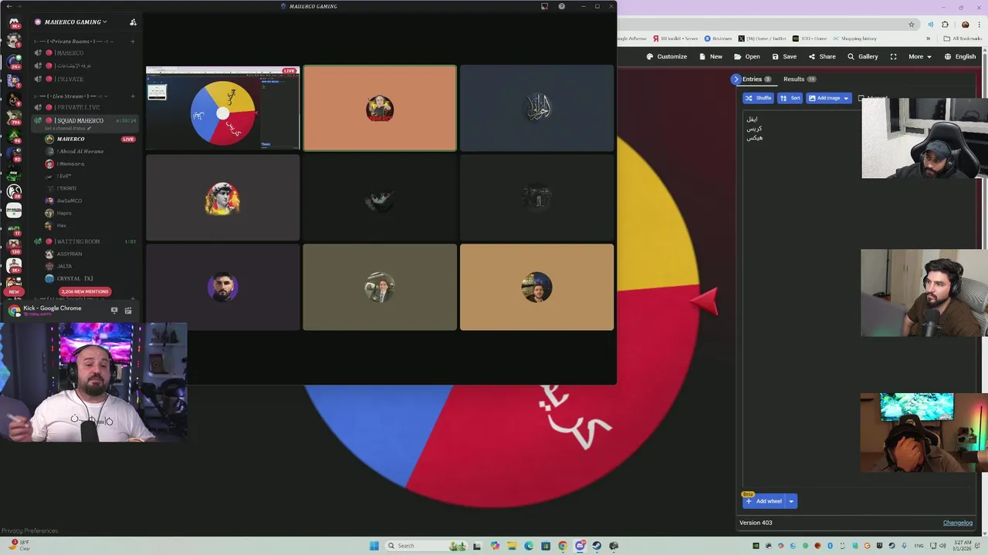Add channel to Private Rooms category
Viewport: 988px width, 555px height.
coord(133,42)
